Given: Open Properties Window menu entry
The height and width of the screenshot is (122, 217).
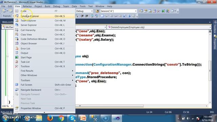Looking at the screenshot, I should [x=44, y=108].
